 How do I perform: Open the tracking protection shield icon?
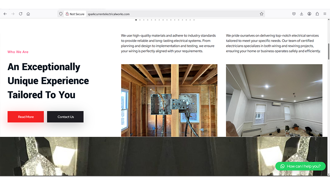coord(61,14)
